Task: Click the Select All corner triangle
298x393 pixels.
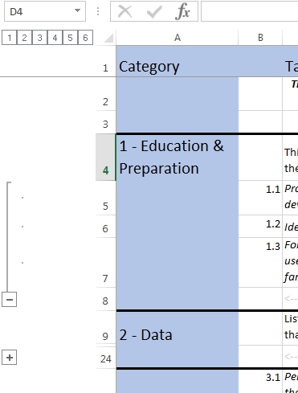Action: coord(108,38)
